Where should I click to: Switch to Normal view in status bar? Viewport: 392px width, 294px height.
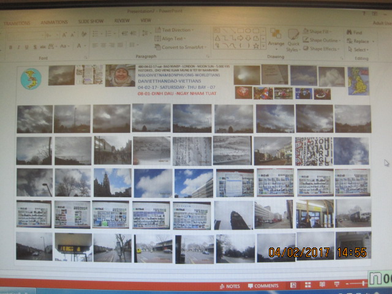293,285
